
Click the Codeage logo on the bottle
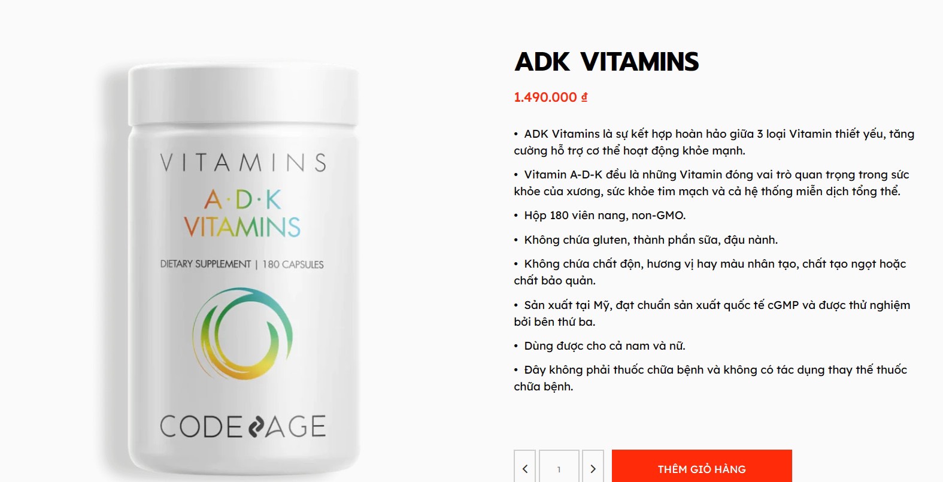[243, 426]
